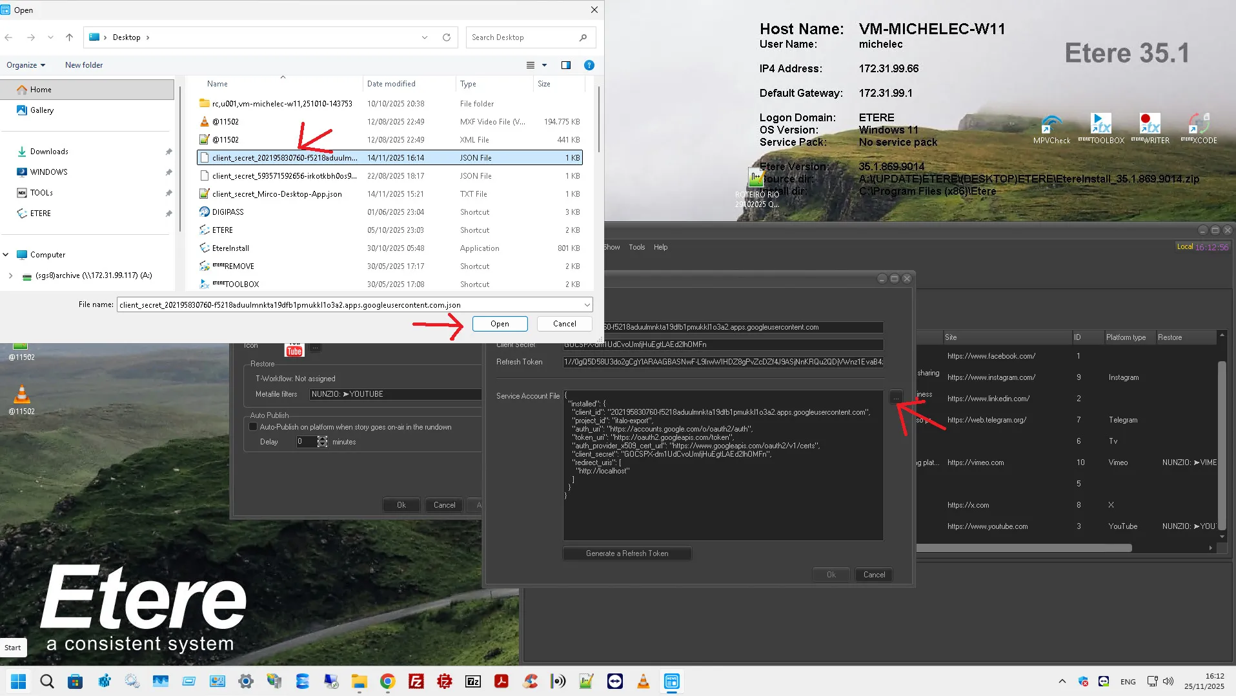
Task: Increase the Delay minutes spinner value
Action: click(x=323, y=439)
